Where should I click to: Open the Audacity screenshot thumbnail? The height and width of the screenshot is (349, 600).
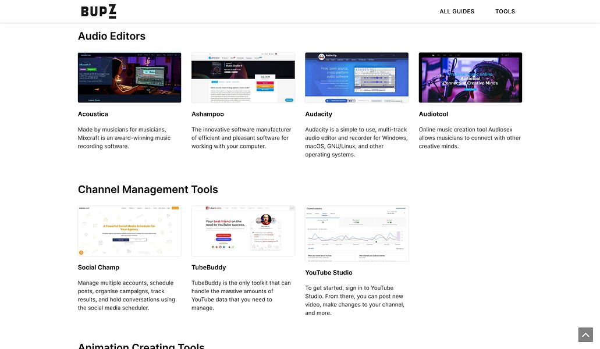pos(357,77)
